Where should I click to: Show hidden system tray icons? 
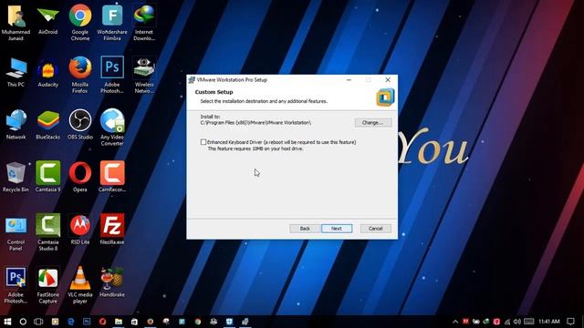point(455,322)
